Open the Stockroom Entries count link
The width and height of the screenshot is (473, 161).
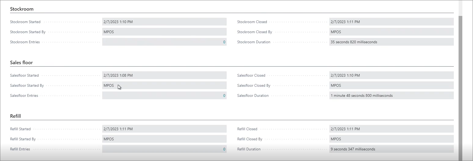224,42
